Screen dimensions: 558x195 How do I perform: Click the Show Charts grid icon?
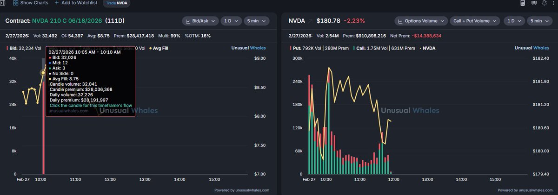pyautogui.click(x=16, y=3)
